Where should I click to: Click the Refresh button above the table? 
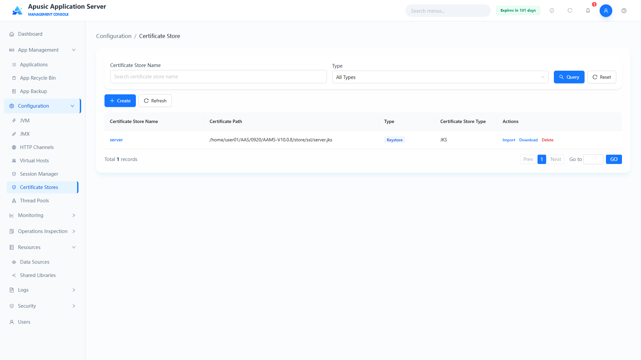click(155, 101)
